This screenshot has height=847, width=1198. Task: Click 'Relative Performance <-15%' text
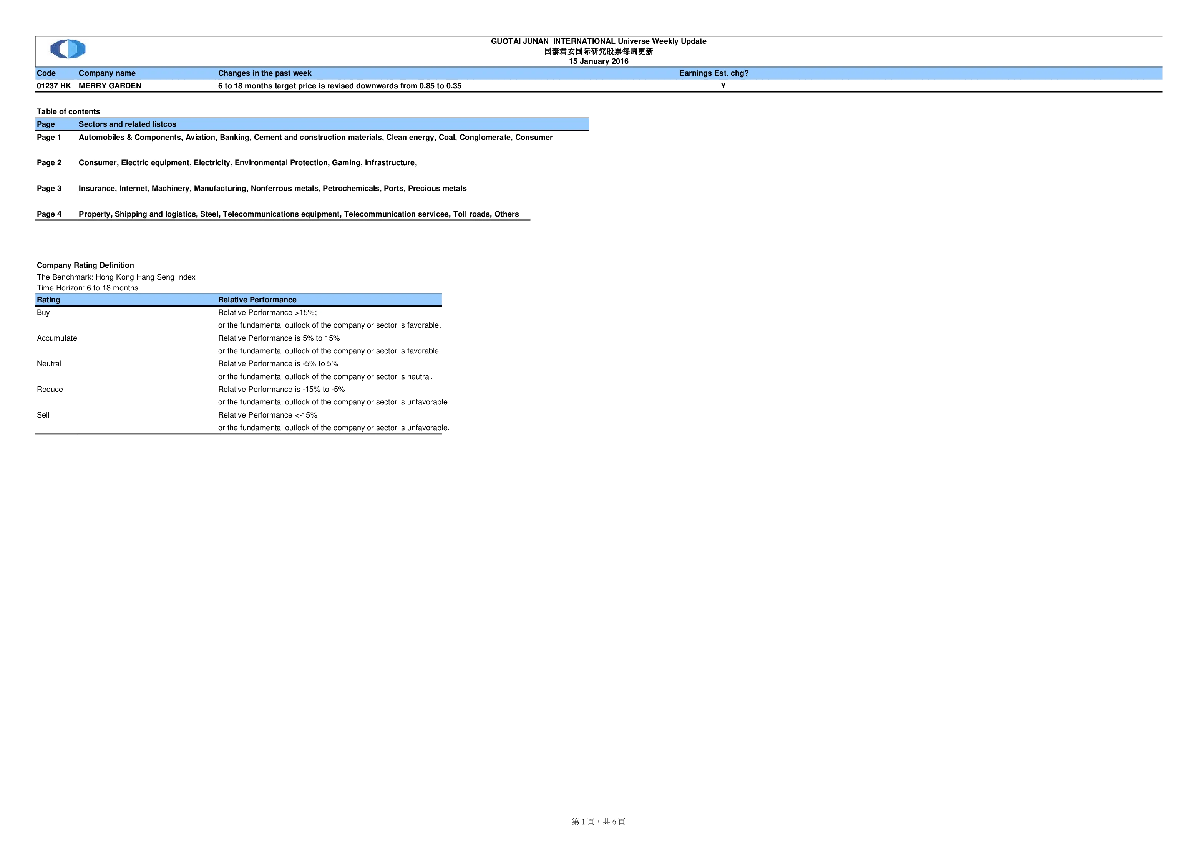tap(267, 415)
